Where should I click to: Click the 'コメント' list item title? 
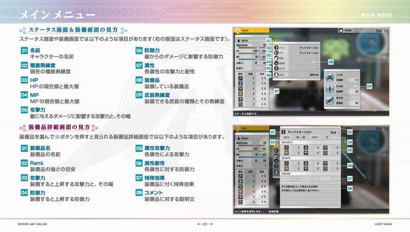(x=153, y=193)
